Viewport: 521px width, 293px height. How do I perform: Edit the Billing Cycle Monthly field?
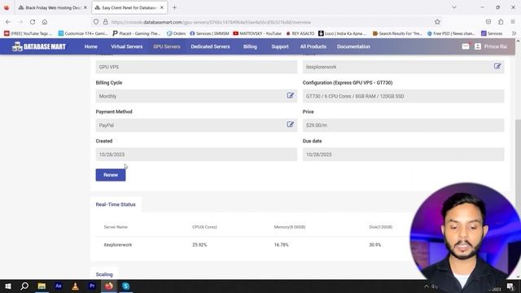(x=290, y=96)
